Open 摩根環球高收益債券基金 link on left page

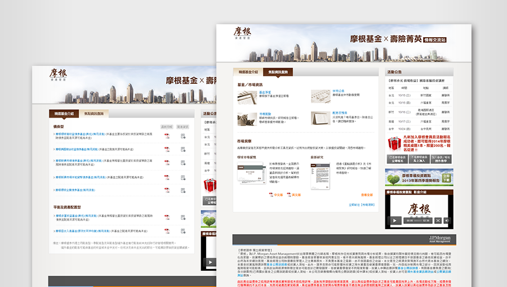[81, 134]
